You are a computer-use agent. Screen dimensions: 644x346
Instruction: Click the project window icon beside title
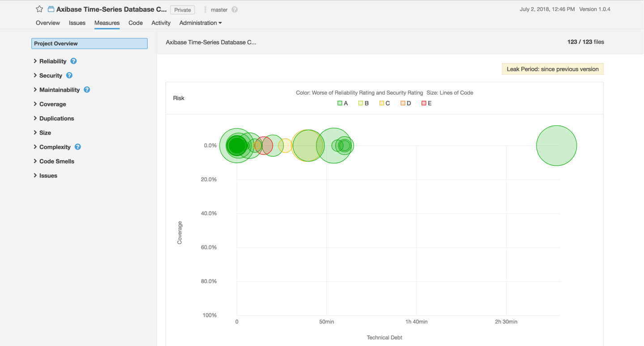pyautogui.click(x=51, y=9)
